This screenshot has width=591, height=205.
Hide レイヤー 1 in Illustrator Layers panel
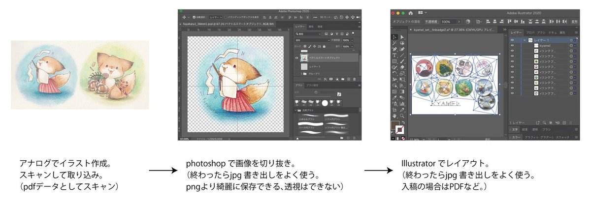pos(512,40)
